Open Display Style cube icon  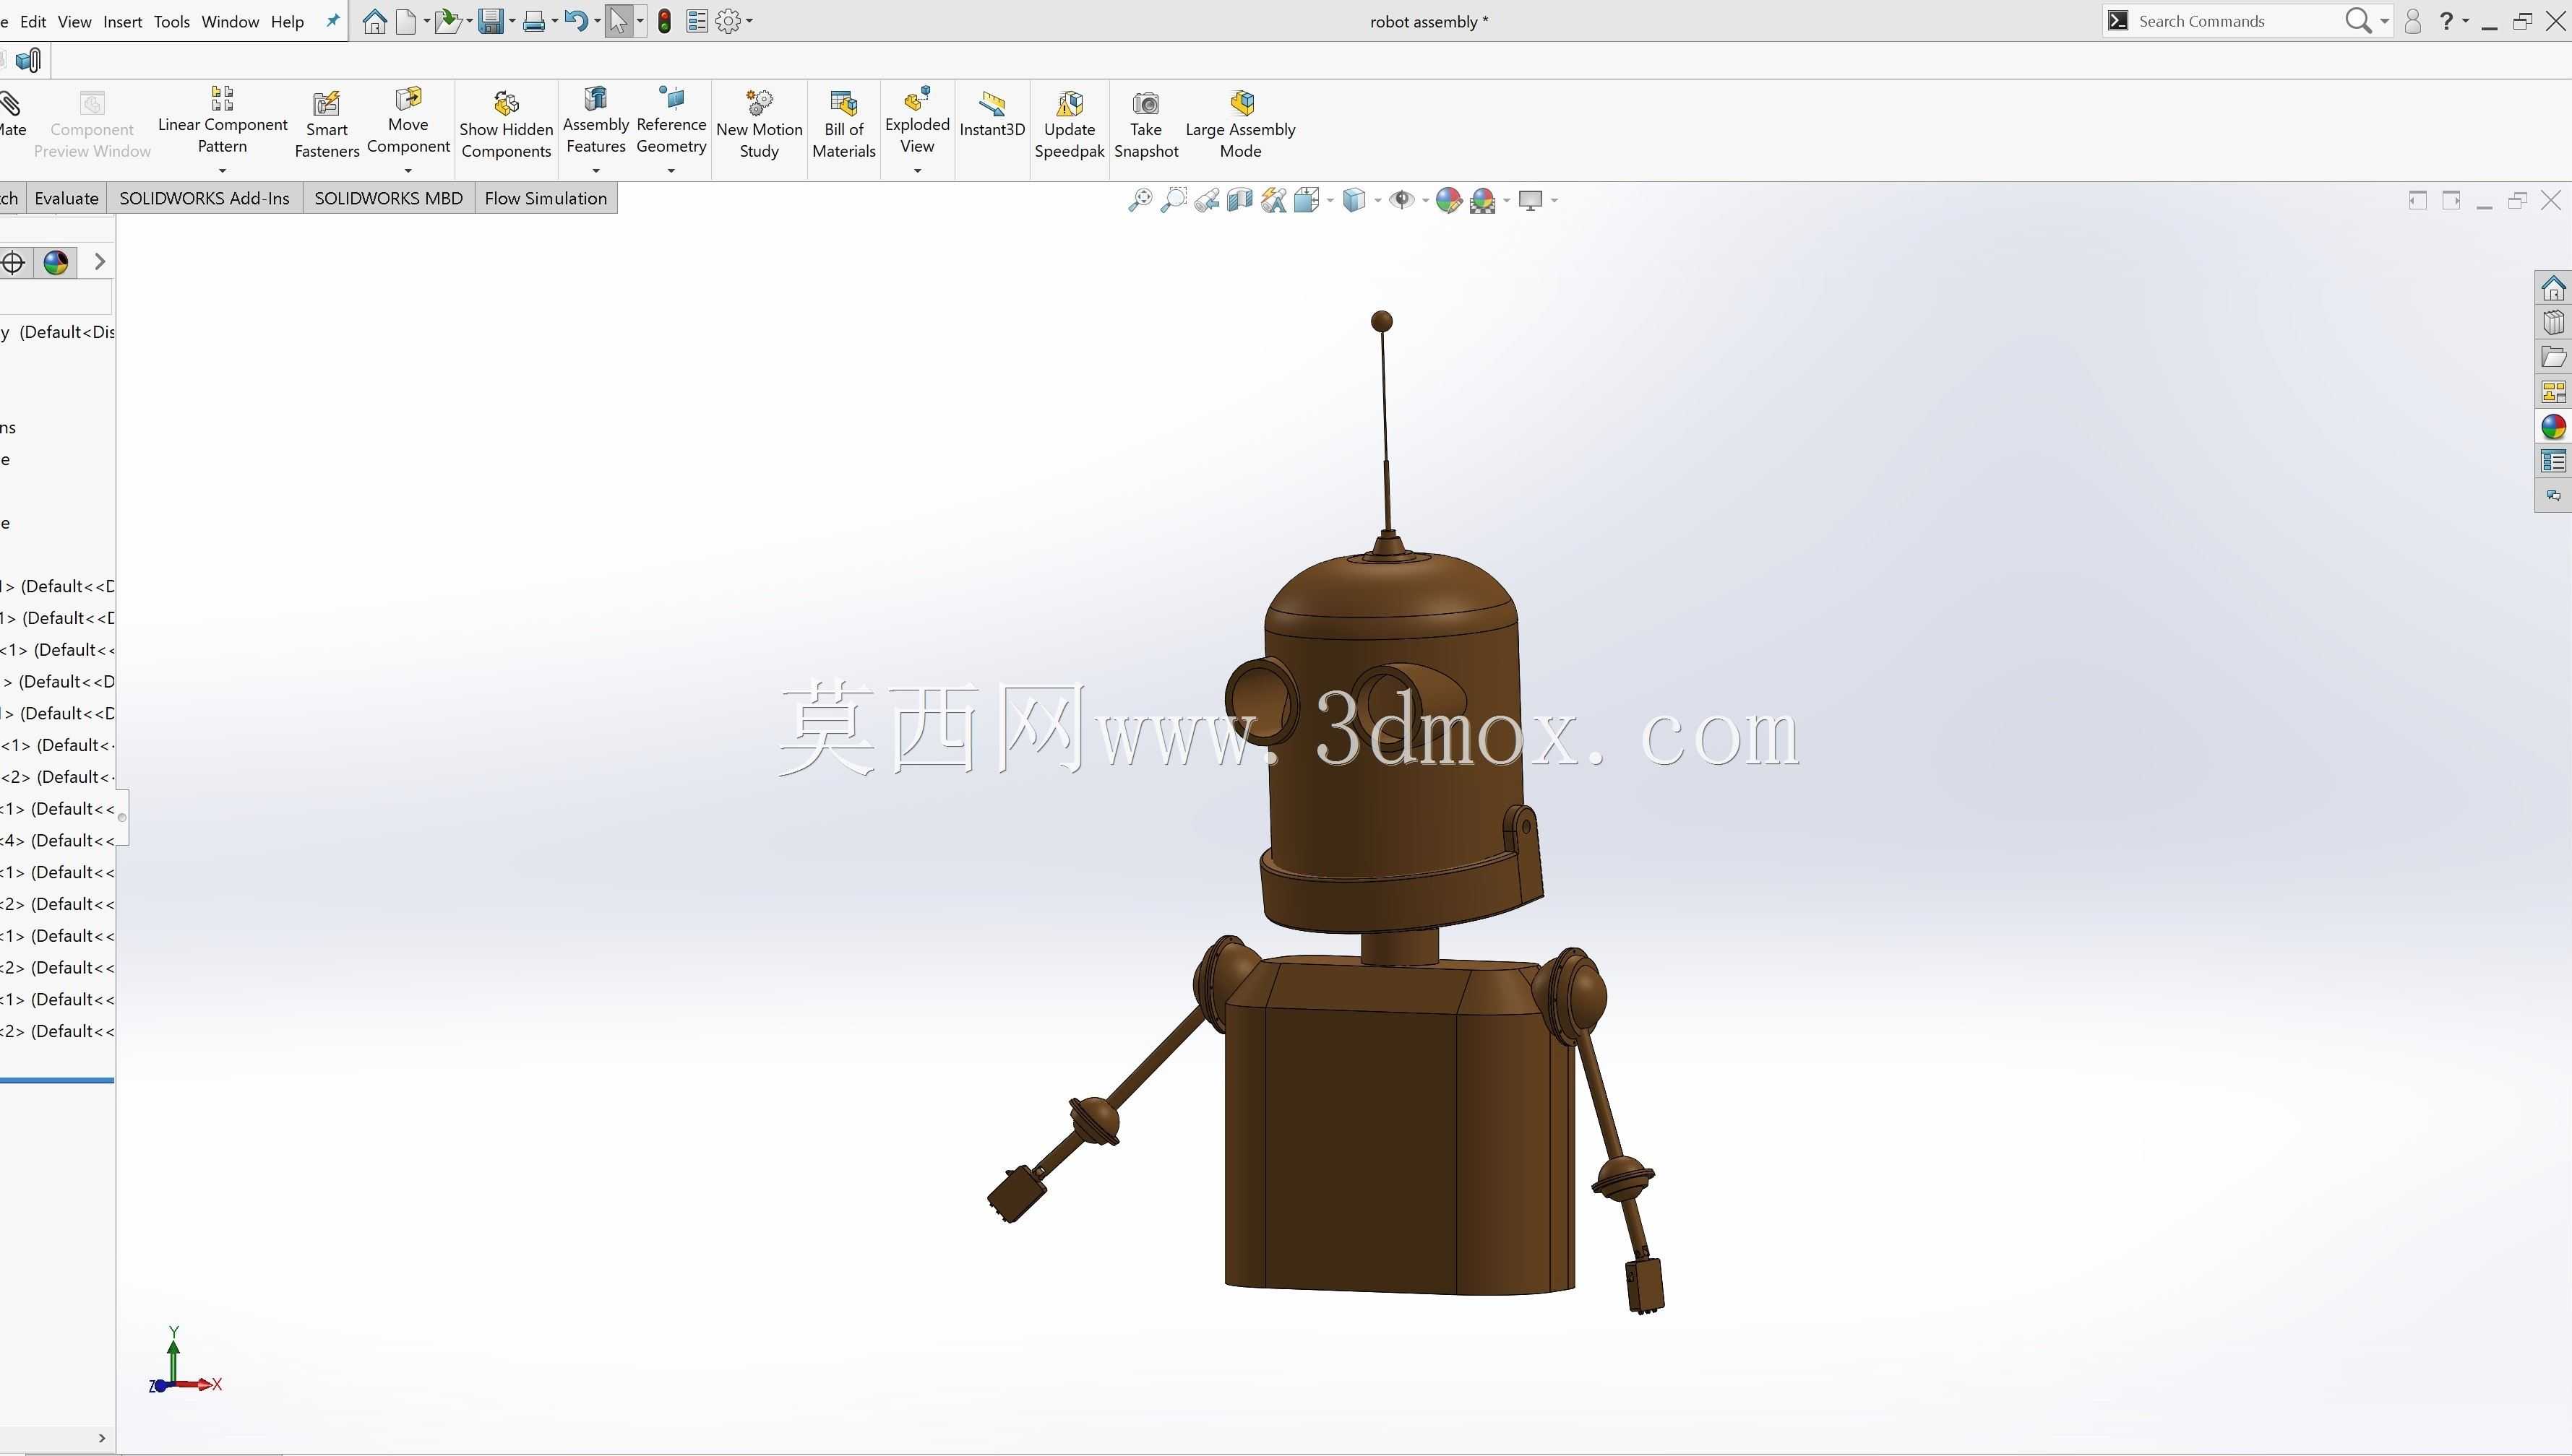[x=1354, y=200]
